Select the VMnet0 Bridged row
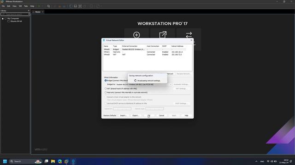 (x=145, y=49)
